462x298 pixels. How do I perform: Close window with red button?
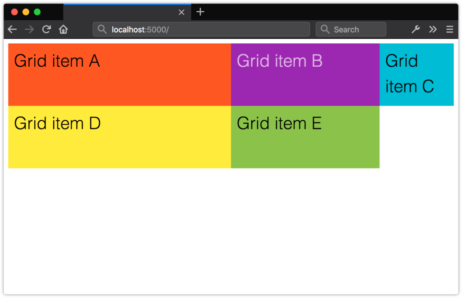[x=14, y=12]
